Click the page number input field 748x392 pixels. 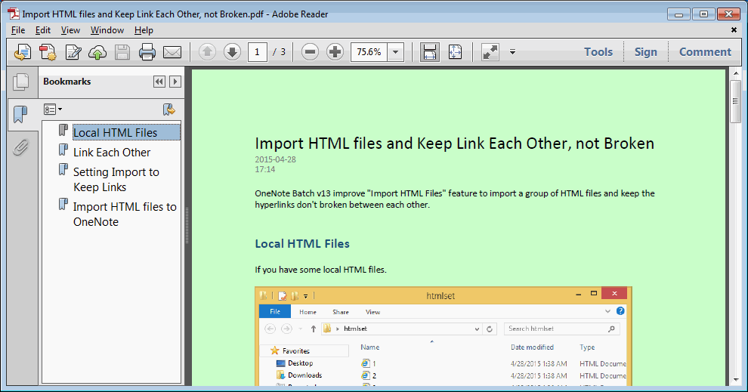[257, 52]
